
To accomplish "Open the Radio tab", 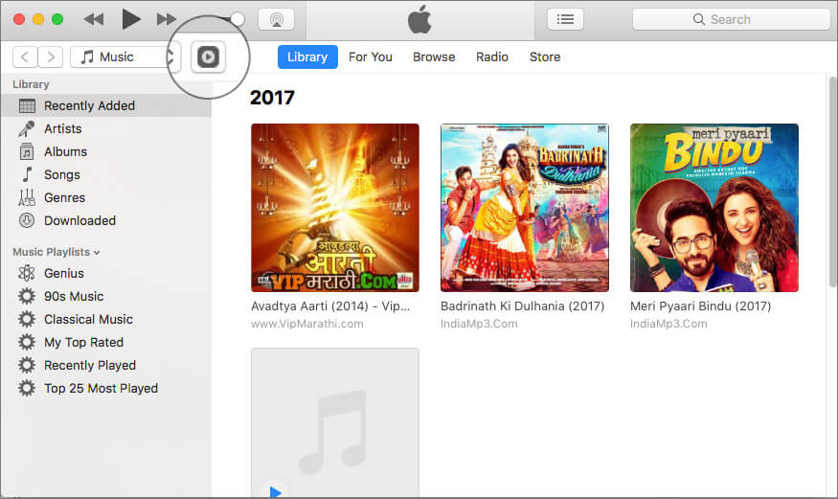I will coord(492,57).
